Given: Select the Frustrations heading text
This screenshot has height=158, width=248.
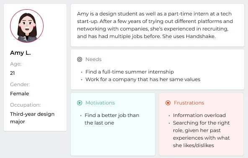Looking at the screenshot, I should click(x=189, y=103).
